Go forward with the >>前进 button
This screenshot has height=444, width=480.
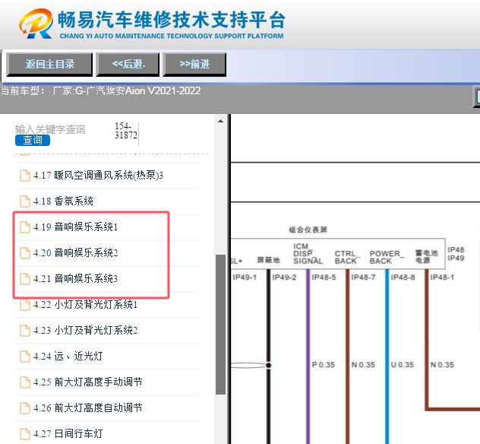pos(194,65)
